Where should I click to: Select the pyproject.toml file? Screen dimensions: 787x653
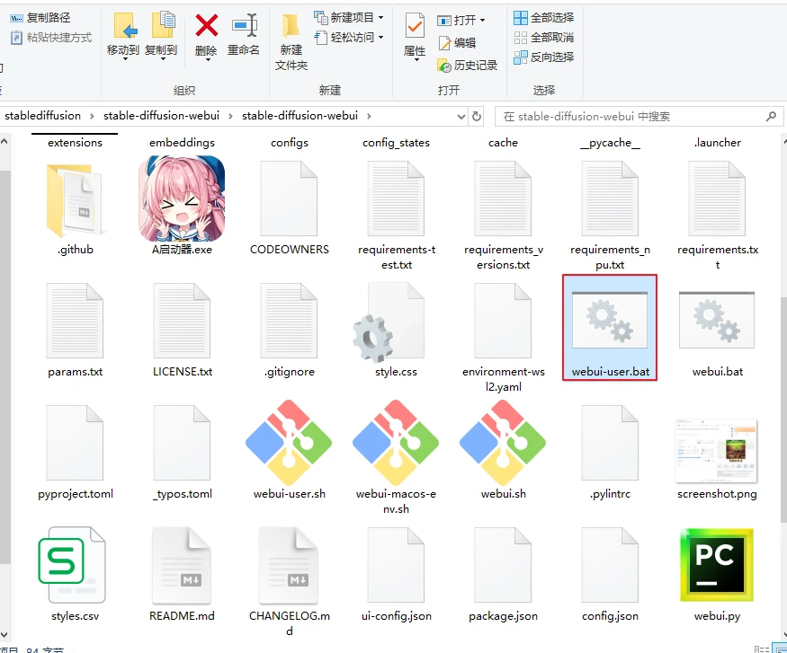[x=76, y=452]
